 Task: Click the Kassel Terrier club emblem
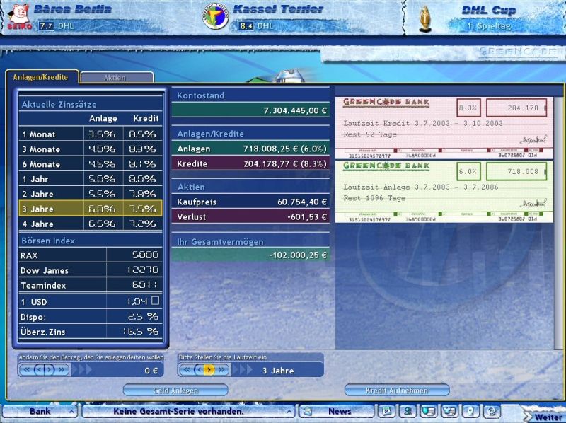coord(216,17)
